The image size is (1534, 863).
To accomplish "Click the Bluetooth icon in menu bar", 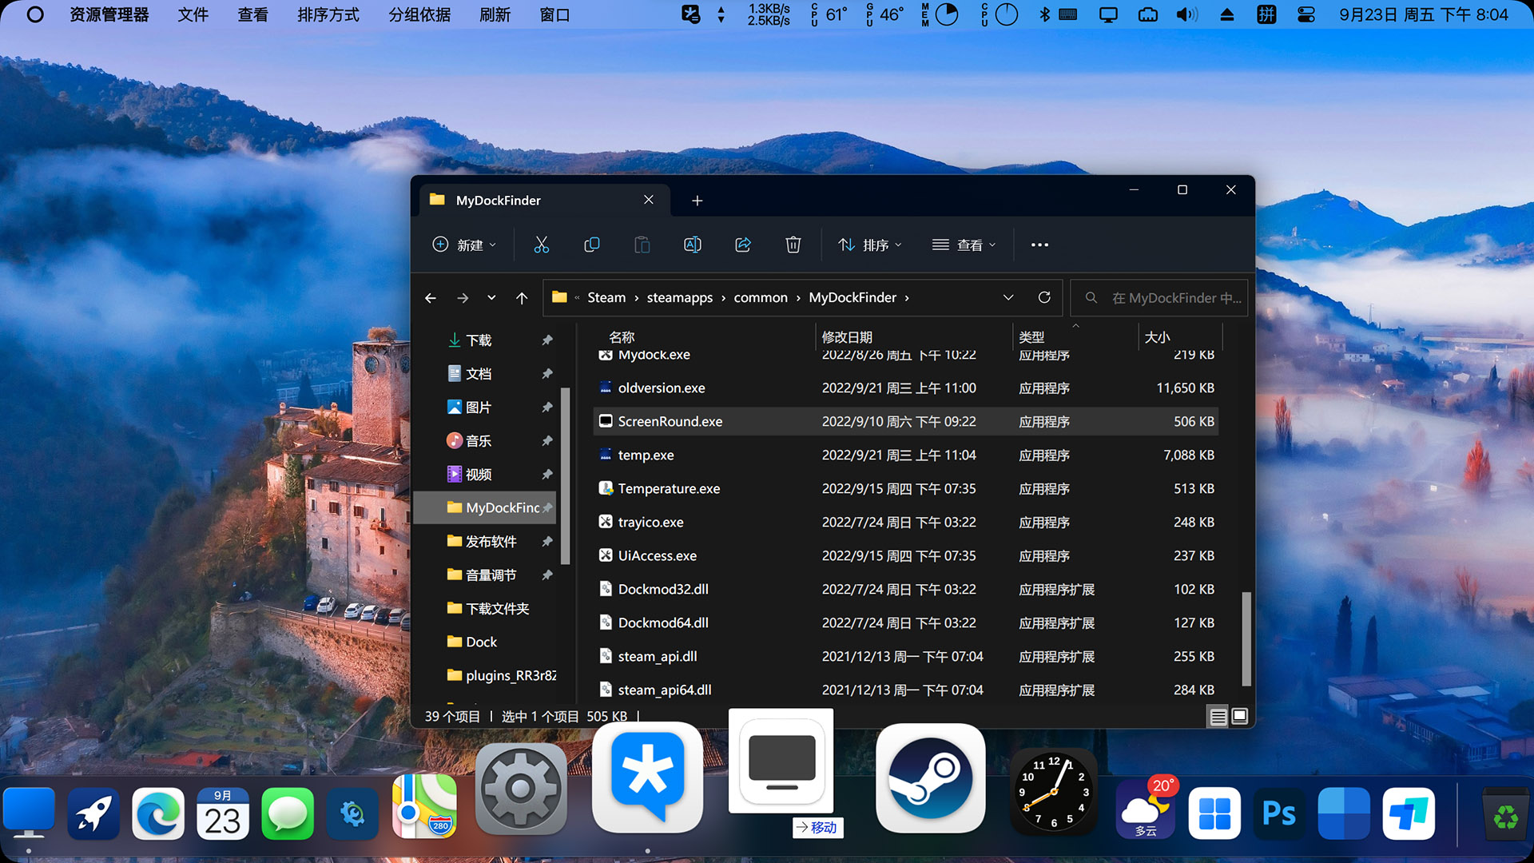I will click(x=1044, y=14).
